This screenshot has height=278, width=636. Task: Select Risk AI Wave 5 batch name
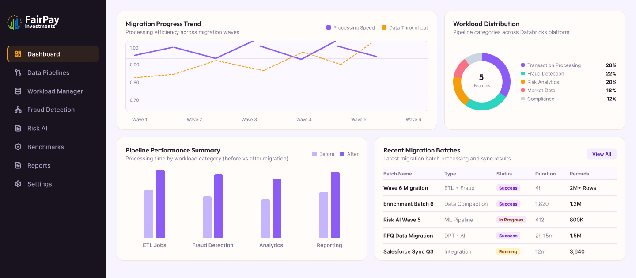[x=402, y=220]
